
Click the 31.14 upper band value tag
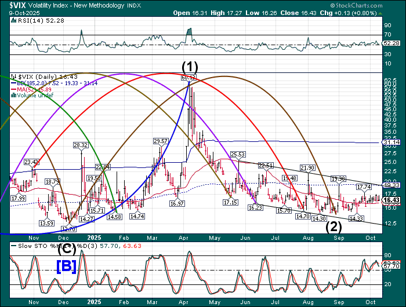(x=392, y=142)
